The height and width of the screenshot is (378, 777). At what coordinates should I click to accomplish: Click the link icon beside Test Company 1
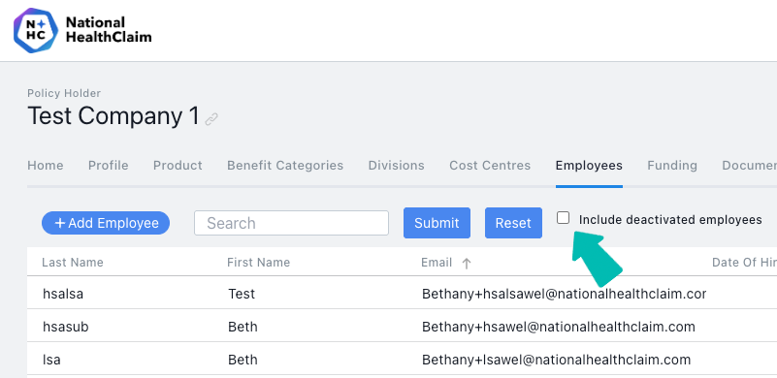(x=211, y=119)
